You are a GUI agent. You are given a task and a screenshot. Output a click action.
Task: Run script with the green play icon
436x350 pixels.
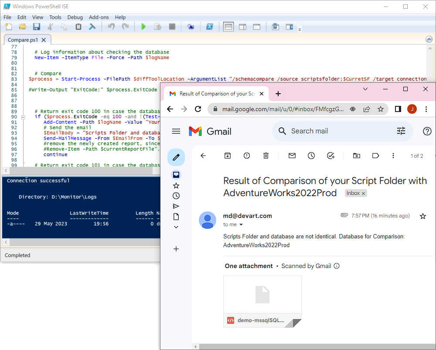tap(143, 27)
